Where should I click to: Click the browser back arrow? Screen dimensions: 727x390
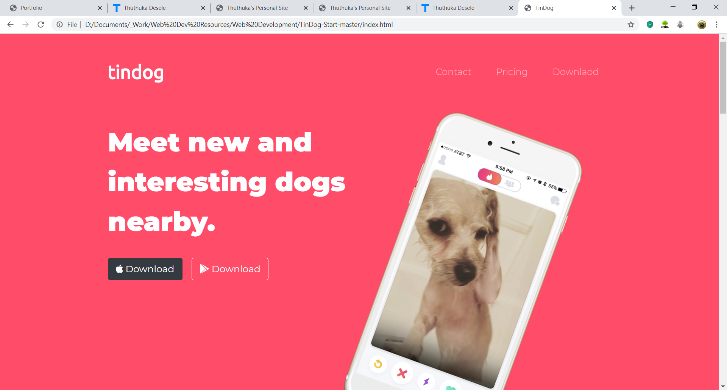click(x=10, y=25)
